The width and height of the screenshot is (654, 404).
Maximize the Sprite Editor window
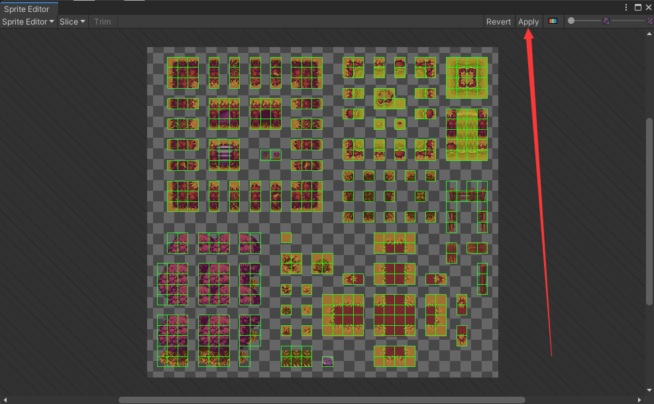(637, 7)
